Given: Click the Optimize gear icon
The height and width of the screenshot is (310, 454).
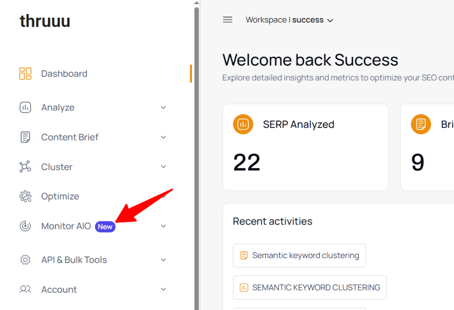Looking at the screenshot, I should 25,196.
